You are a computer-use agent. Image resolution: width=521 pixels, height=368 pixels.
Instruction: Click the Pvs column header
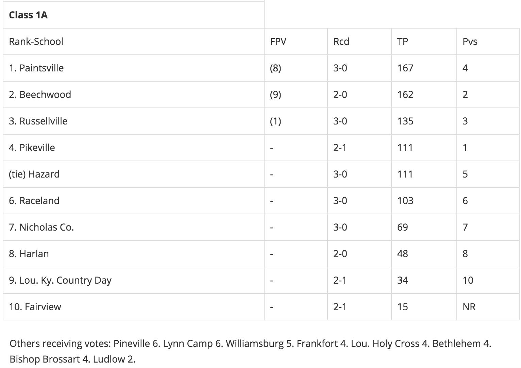coord(488,41)
